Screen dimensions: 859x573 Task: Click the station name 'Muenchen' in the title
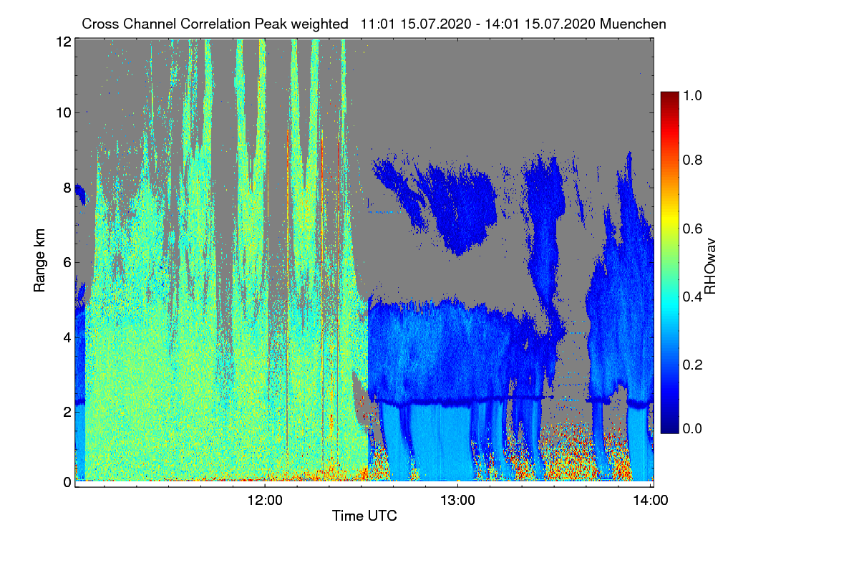(x=634, y=24)
